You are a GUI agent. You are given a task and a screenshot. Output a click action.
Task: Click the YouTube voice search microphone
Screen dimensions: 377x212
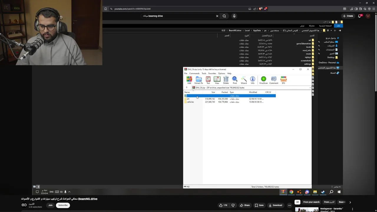[x=234, y=16]
